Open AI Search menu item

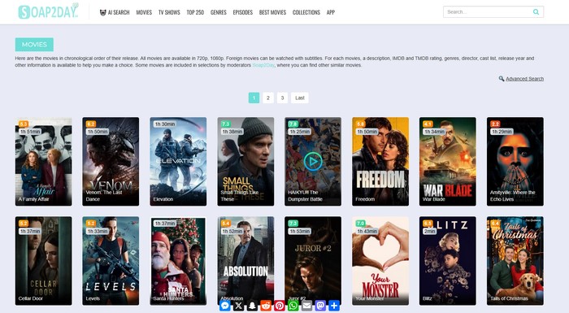(x=115, y=12)
